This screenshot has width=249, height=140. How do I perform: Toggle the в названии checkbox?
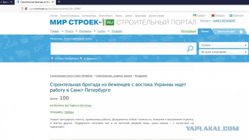tap(81, 58)
